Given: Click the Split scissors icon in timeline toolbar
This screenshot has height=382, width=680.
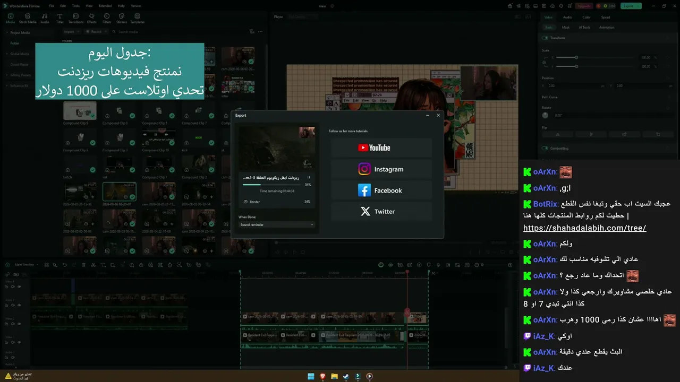Looking at the screenshot, I should (x=93, y=265).
